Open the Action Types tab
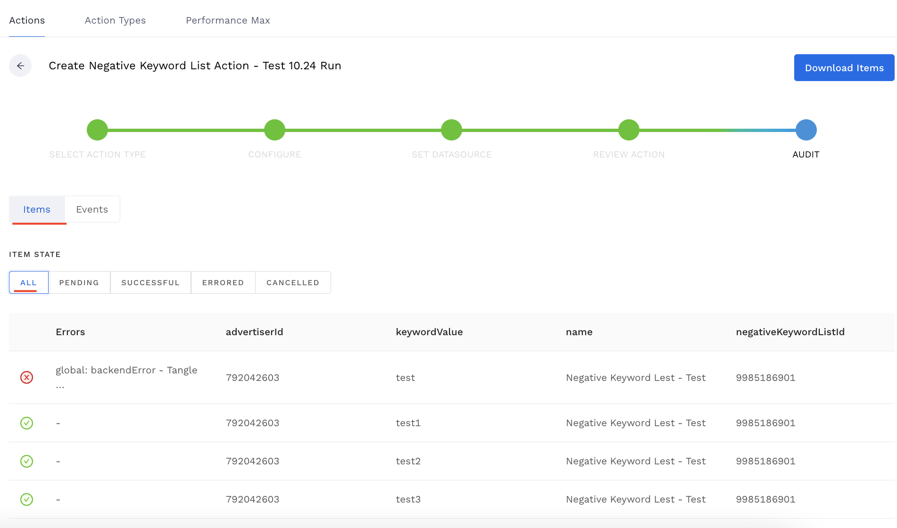The width and height of the screenshot is (897, 528). (115, 20)
